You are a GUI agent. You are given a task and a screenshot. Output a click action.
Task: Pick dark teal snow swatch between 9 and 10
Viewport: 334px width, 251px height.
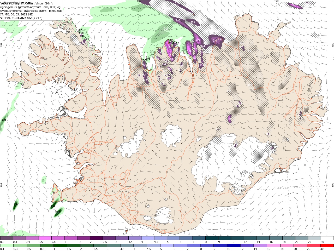tap(225, 238)
